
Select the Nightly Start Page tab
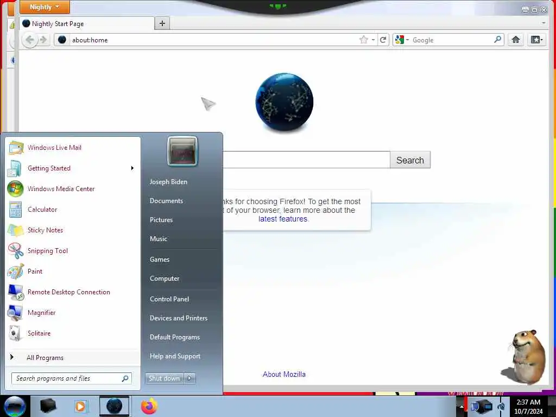tap(87, 24)
